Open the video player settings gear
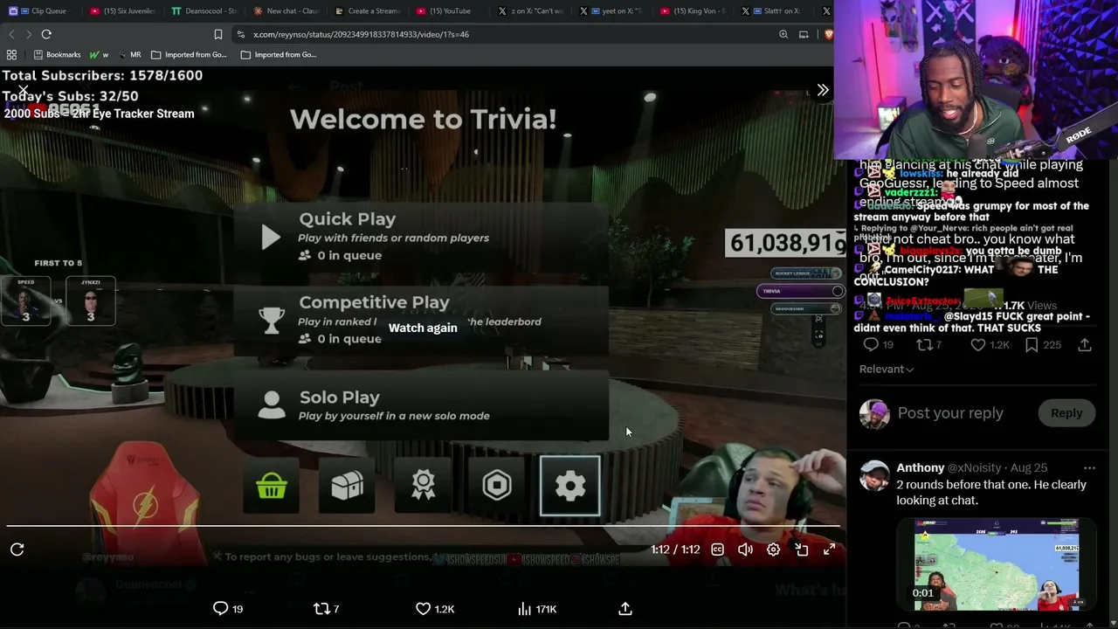The width and height of the screenshot is (1118, 629). (x=773, y=550)
